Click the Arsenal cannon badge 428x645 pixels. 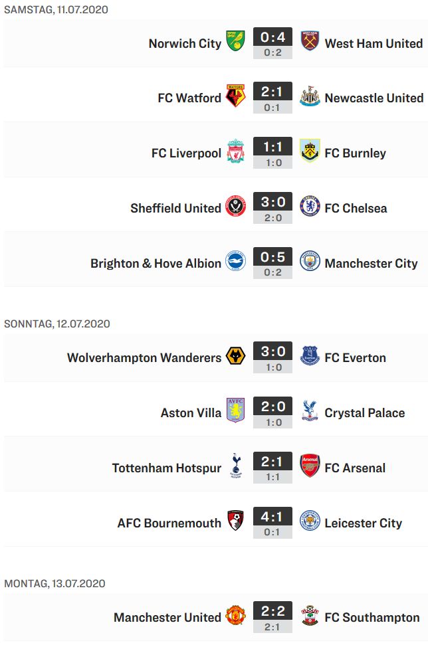click(310, 466)
